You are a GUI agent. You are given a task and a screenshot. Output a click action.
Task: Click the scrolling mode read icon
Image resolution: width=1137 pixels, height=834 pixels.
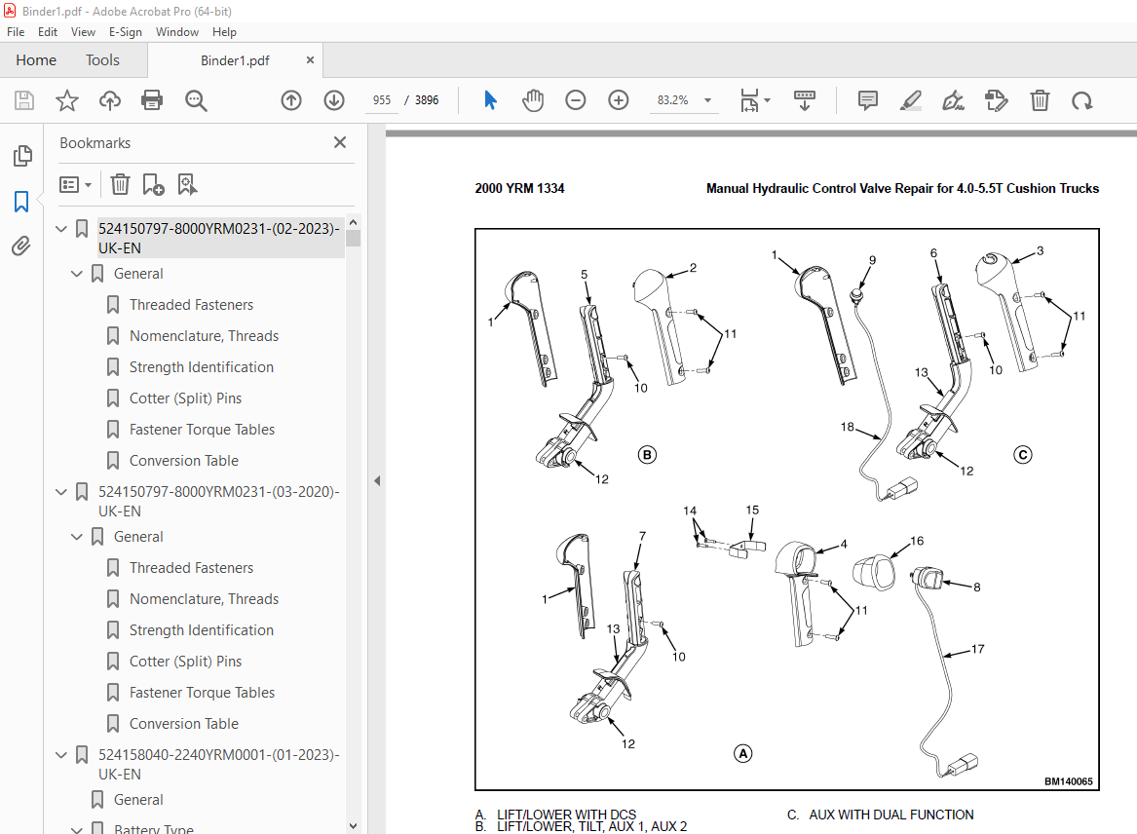click(x=804, y=100)
